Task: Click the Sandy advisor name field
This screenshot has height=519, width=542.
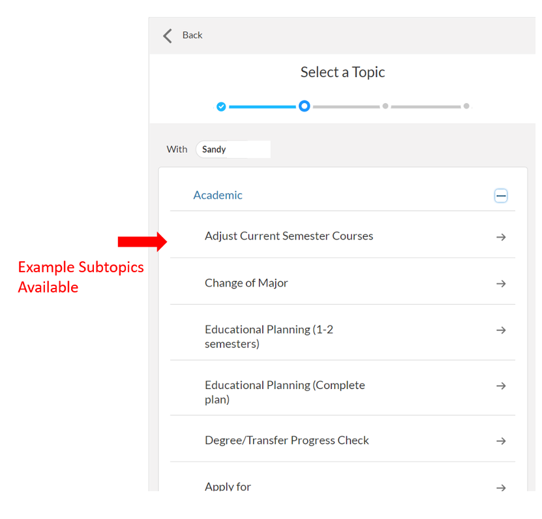Action: click(233, 149)
